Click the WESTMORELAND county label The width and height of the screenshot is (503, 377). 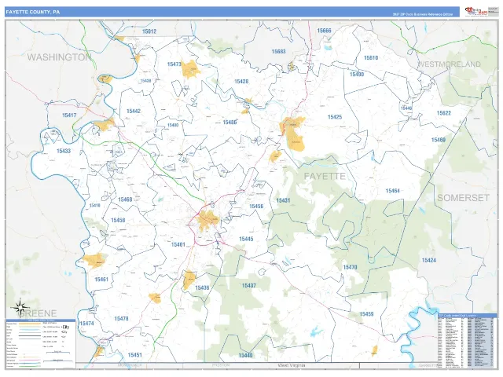pos(449,64)
